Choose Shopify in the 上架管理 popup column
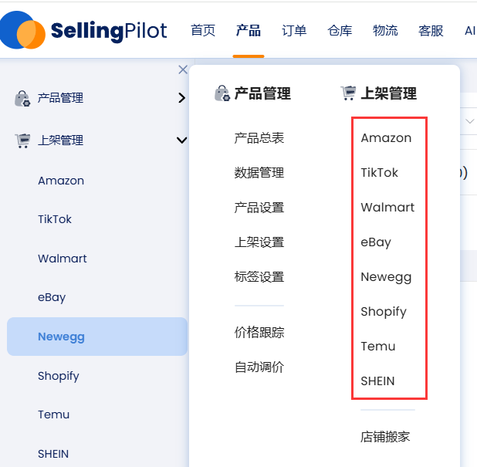477x467 pixels. [x=384, y=312]
